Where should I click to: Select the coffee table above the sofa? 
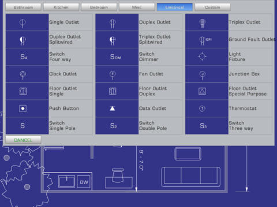188,154
